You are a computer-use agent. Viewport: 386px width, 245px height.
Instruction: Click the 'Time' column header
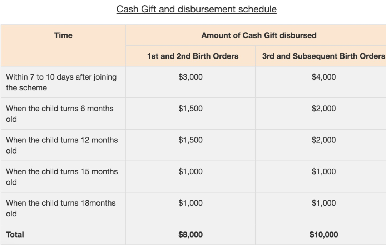(63, 35)
